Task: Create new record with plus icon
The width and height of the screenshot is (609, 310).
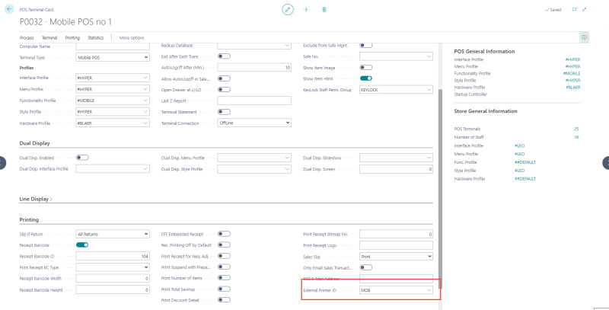Action: 306,10
